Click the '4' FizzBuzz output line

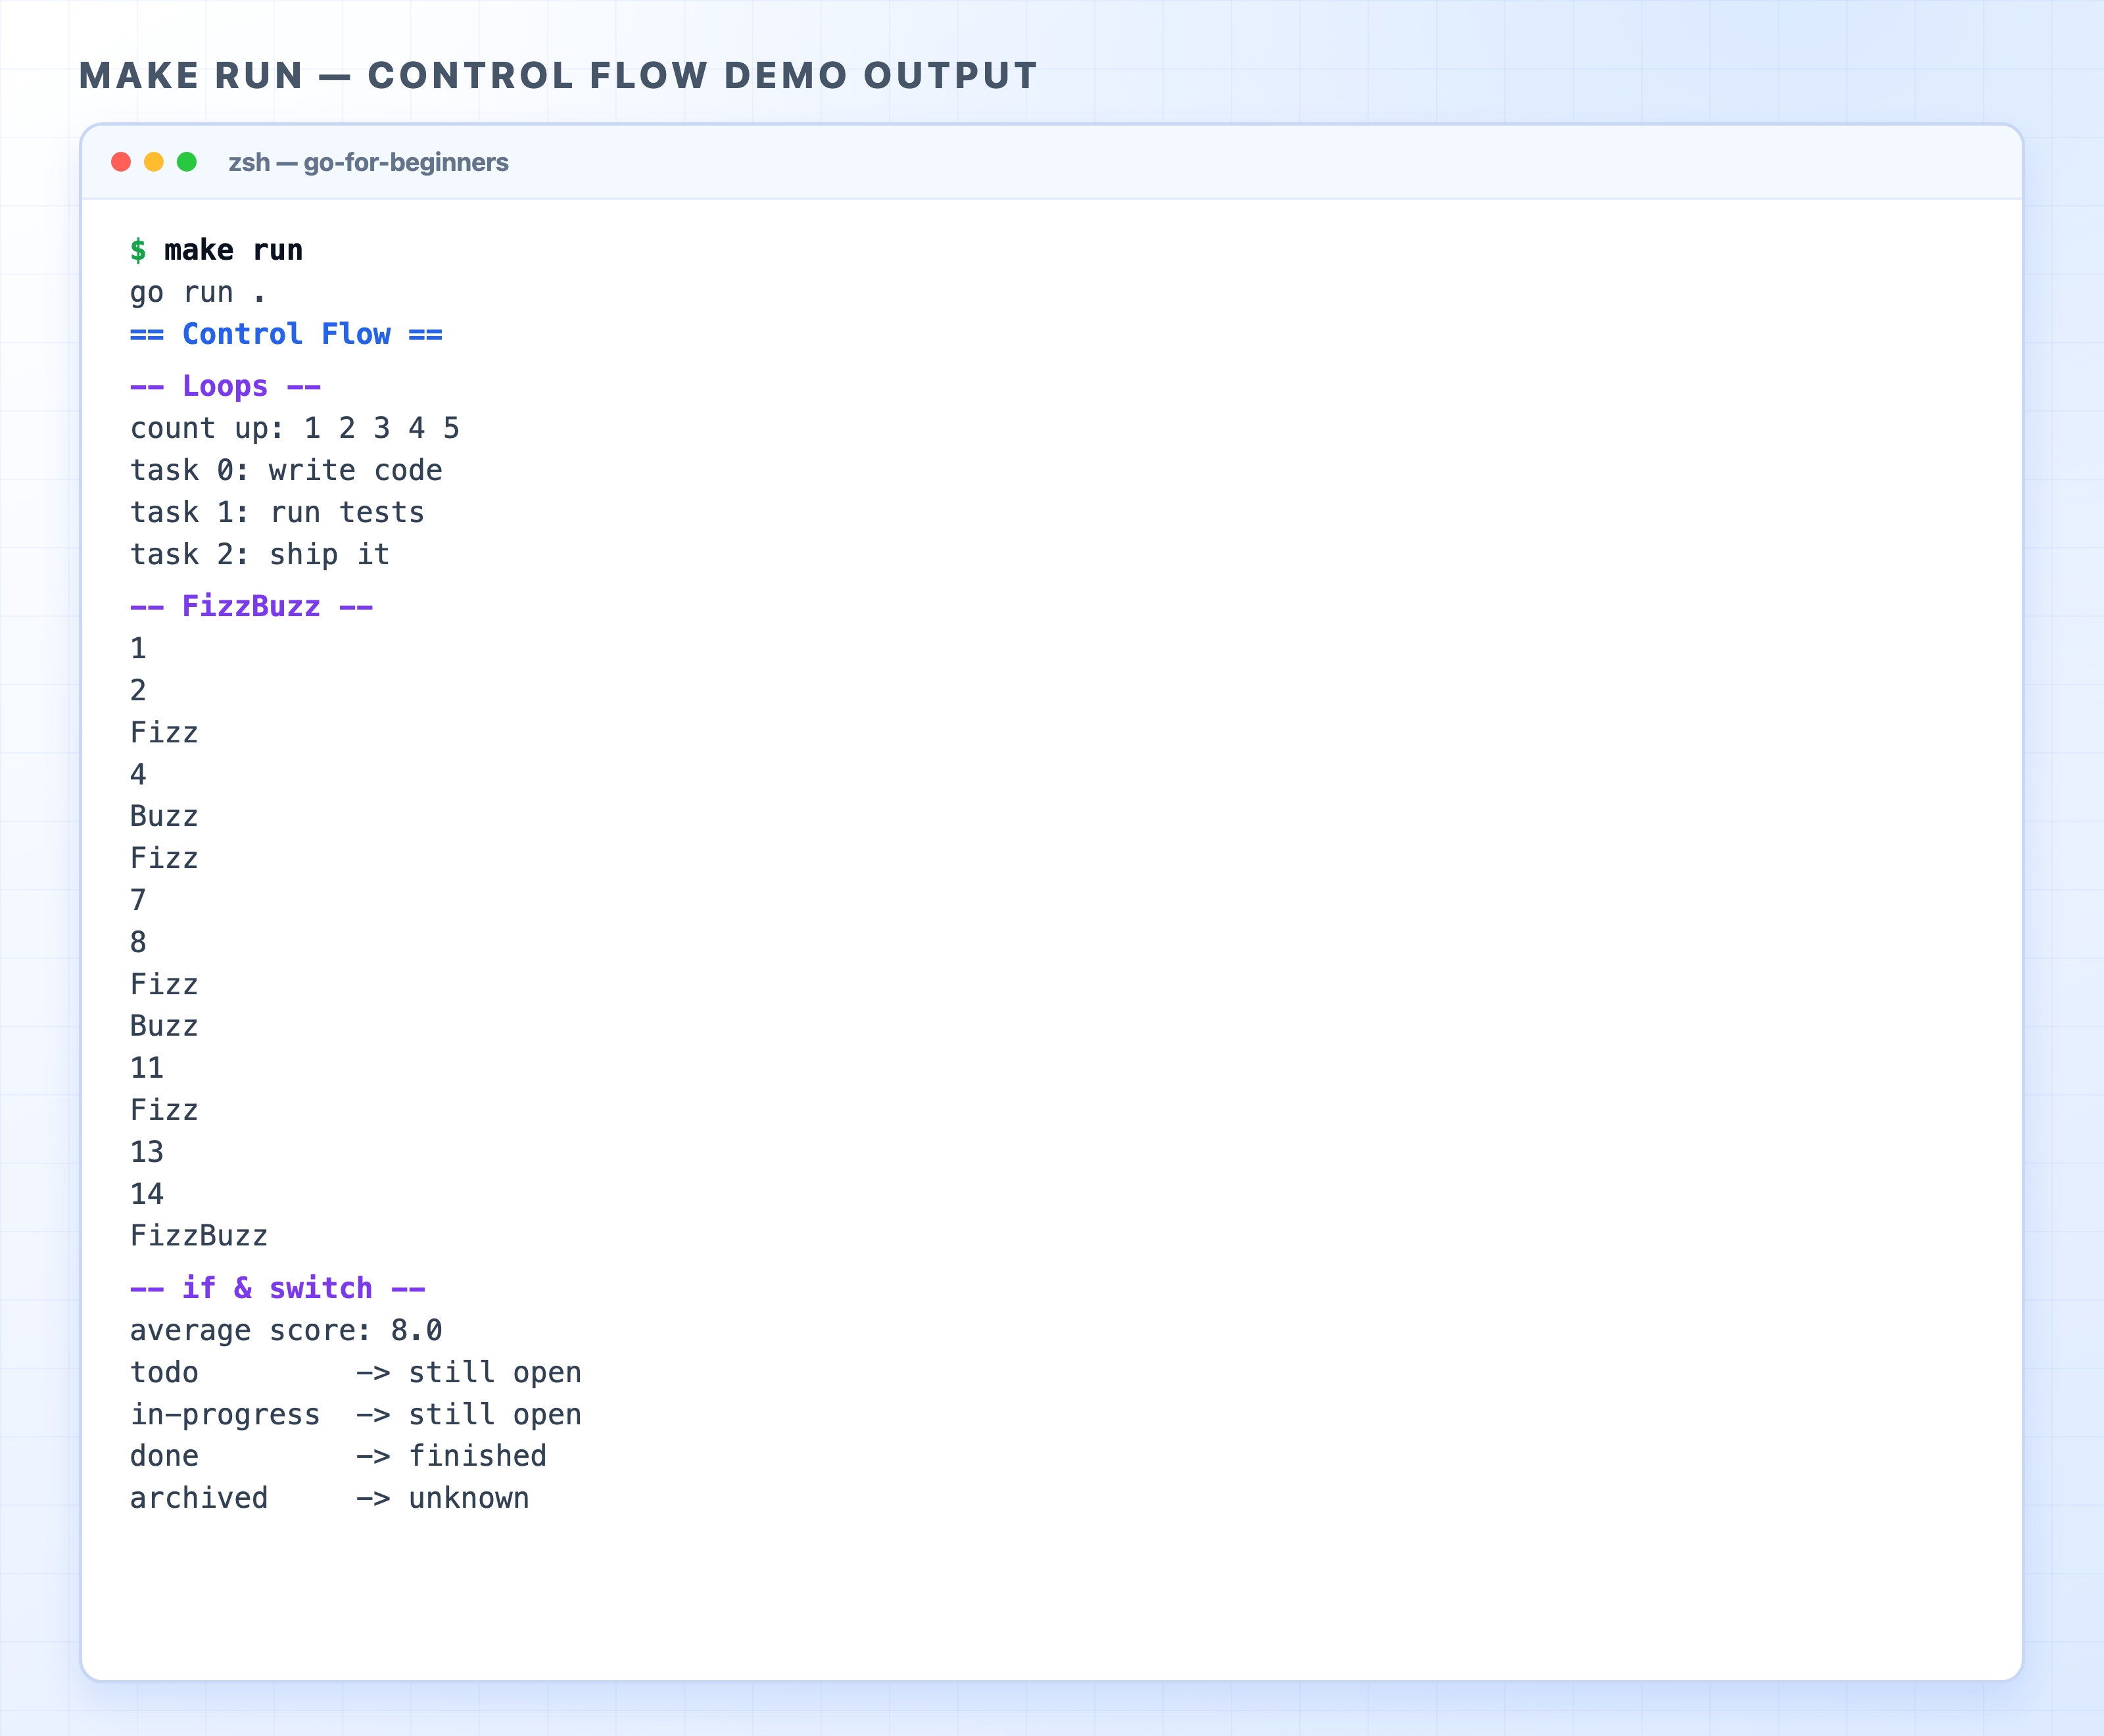tap(138, 774)
